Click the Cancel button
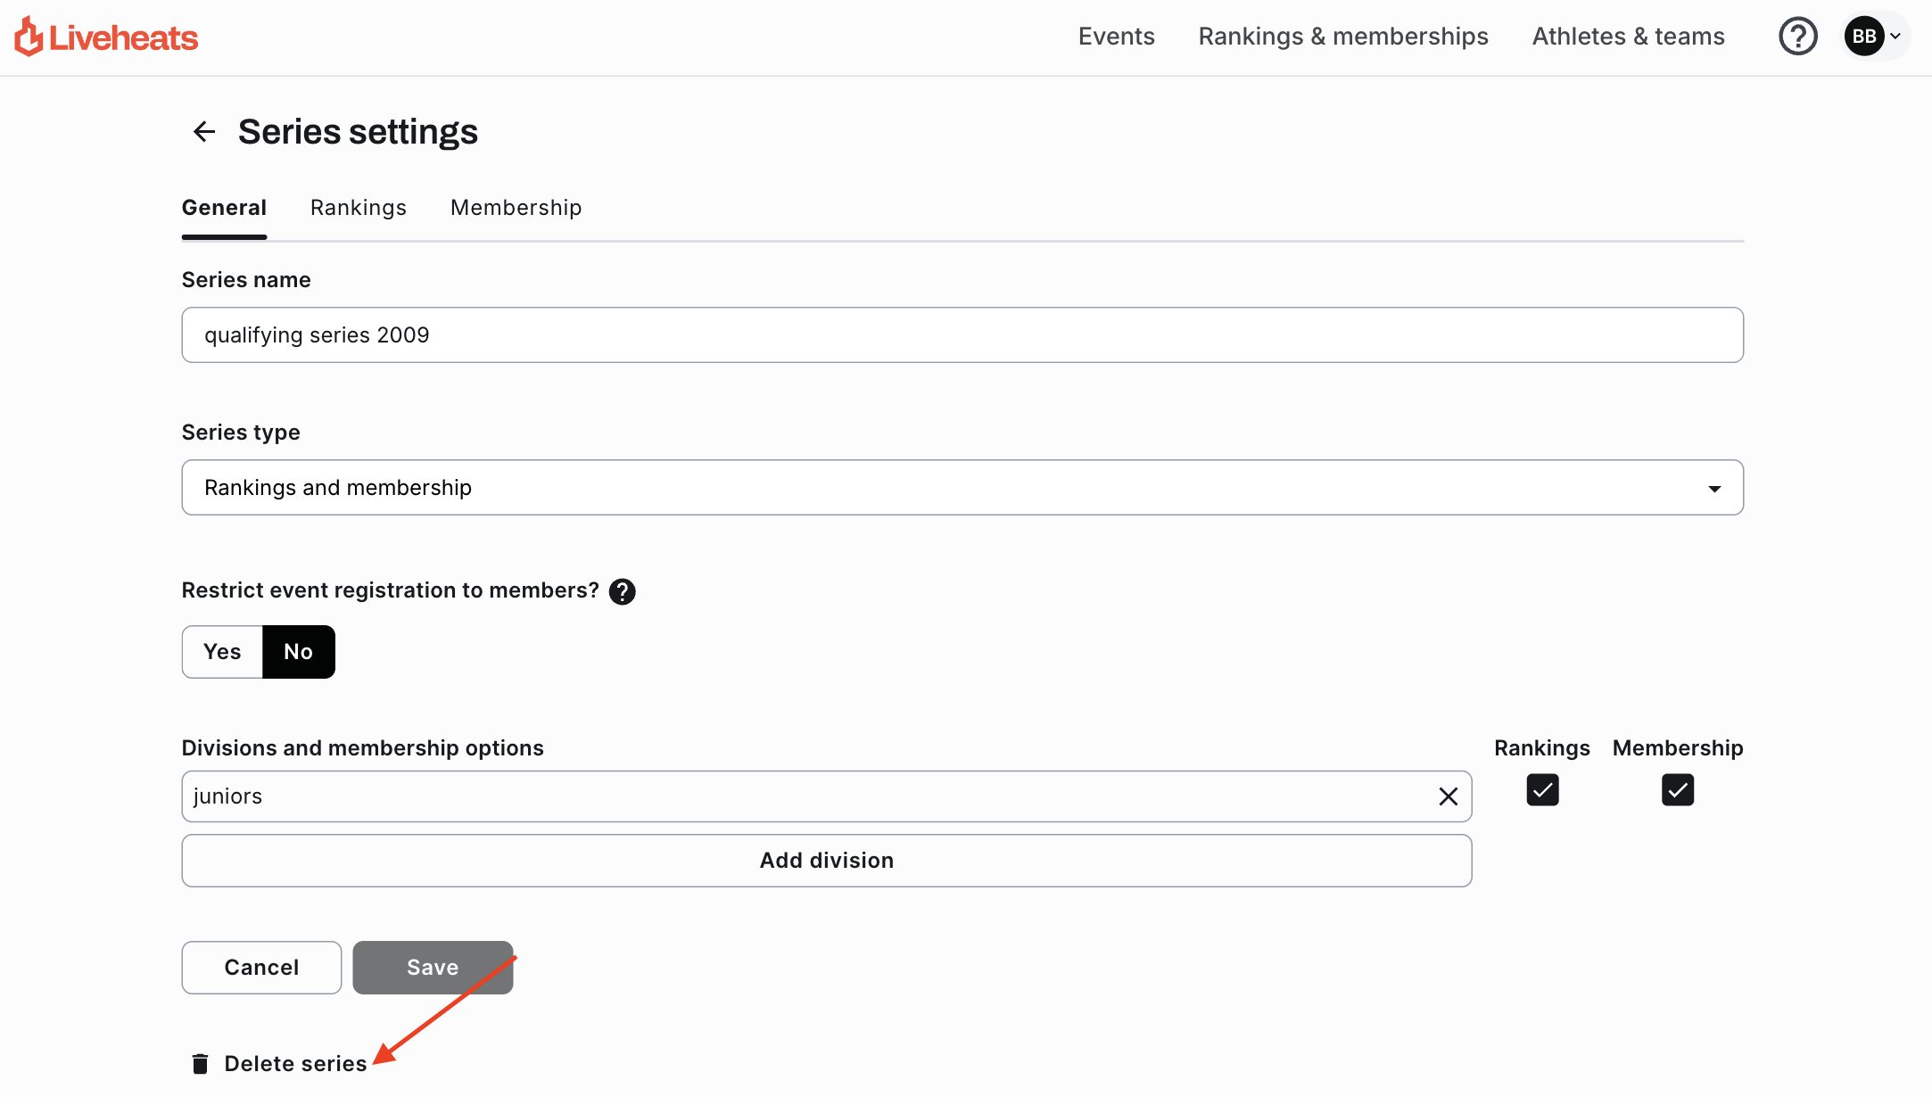 pyautogui.click(x=261, y=968)
